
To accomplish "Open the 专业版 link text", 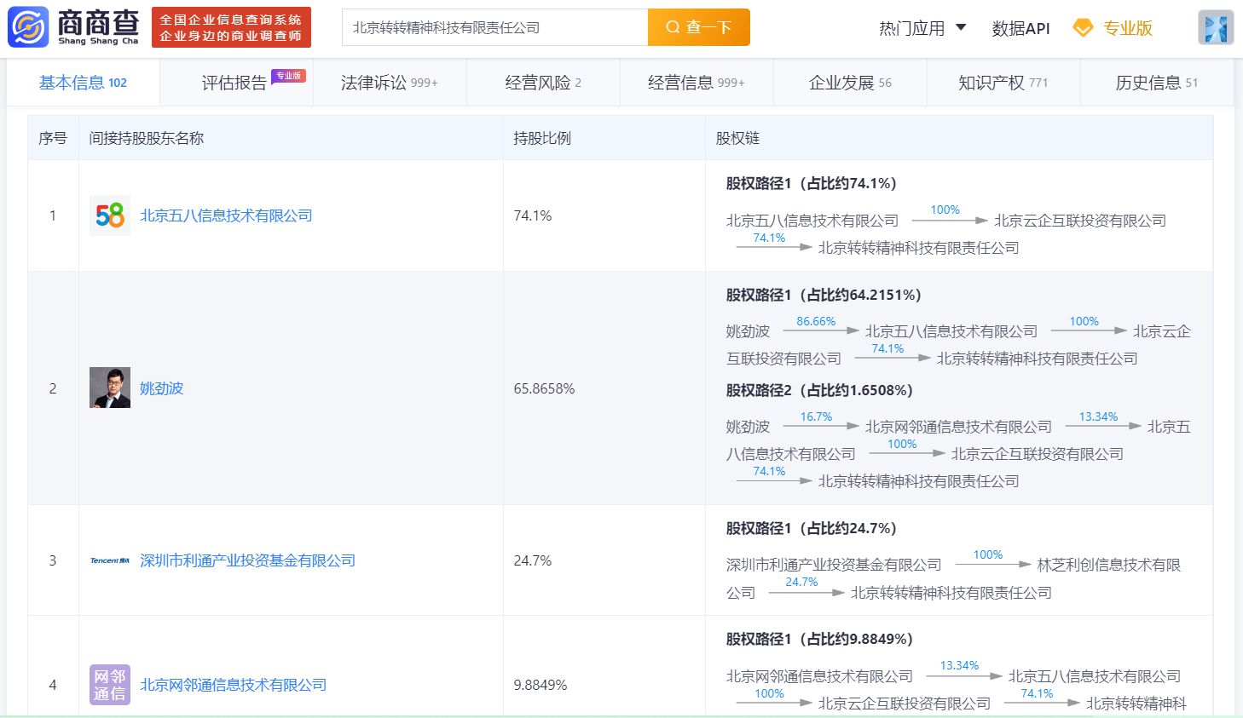I will click(x=1128, y=28).
